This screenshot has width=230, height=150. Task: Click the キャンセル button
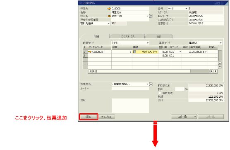click(106, 117)
